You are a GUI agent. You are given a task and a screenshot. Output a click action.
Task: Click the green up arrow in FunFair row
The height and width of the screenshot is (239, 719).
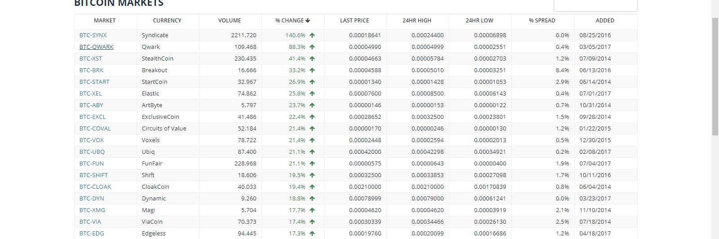point(312,163)
